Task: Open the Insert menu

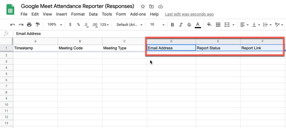Action: [61, 14]
